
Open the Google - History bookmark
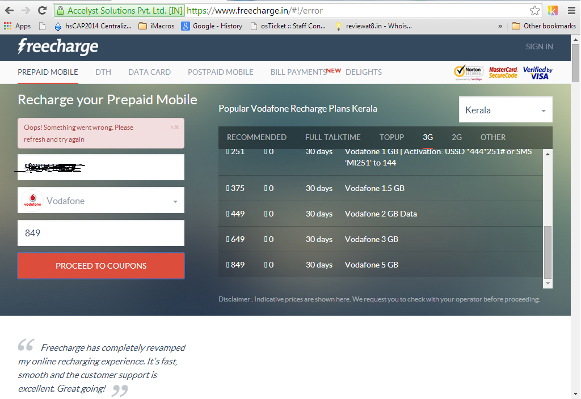212,26
